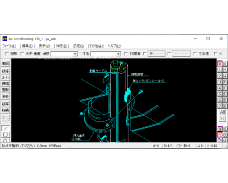Toggle square layer button 1
The width and height of the screenshot is (228, 183).
click(x=220, y=70)
